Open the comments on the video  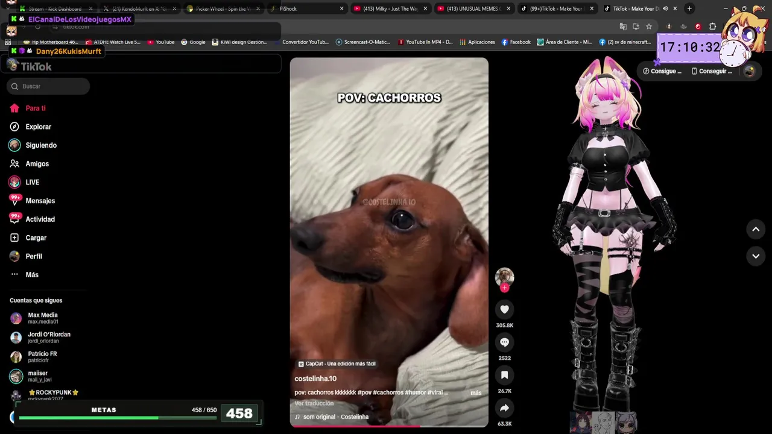[504, 342]
